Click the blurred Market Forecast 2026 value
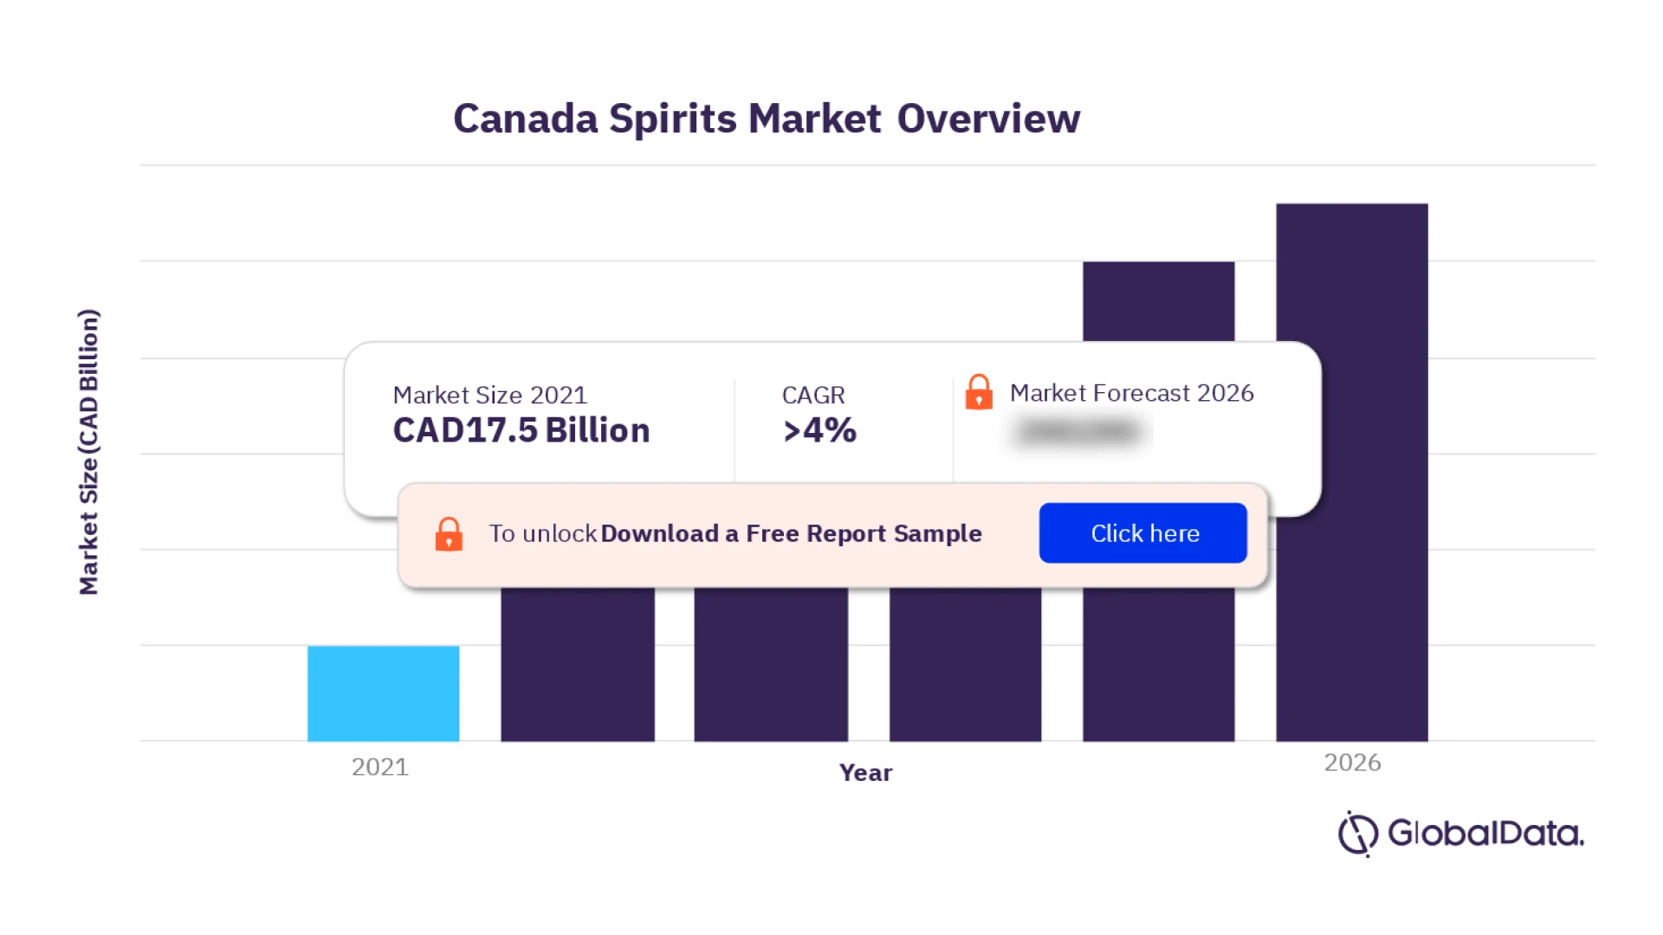 [1077, 430]
